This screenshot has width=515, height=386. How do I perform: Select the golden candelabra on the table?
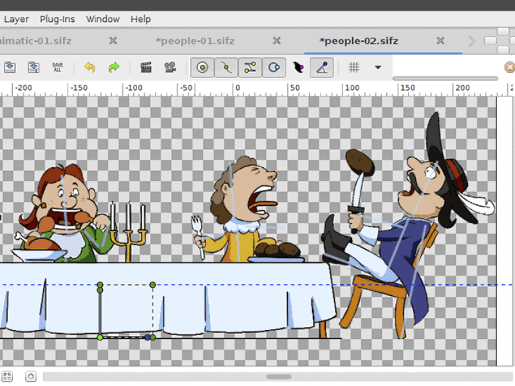[128, 232]
